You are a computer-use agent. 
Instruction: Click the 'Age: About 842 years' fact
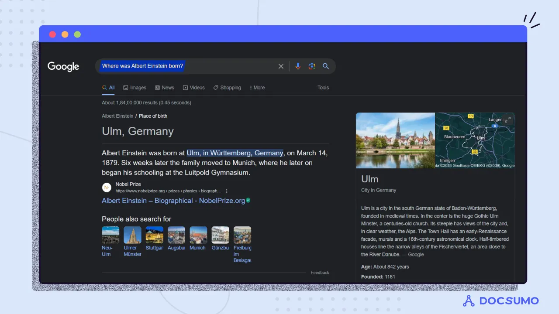pyautogui.click(x=385, y=267)
